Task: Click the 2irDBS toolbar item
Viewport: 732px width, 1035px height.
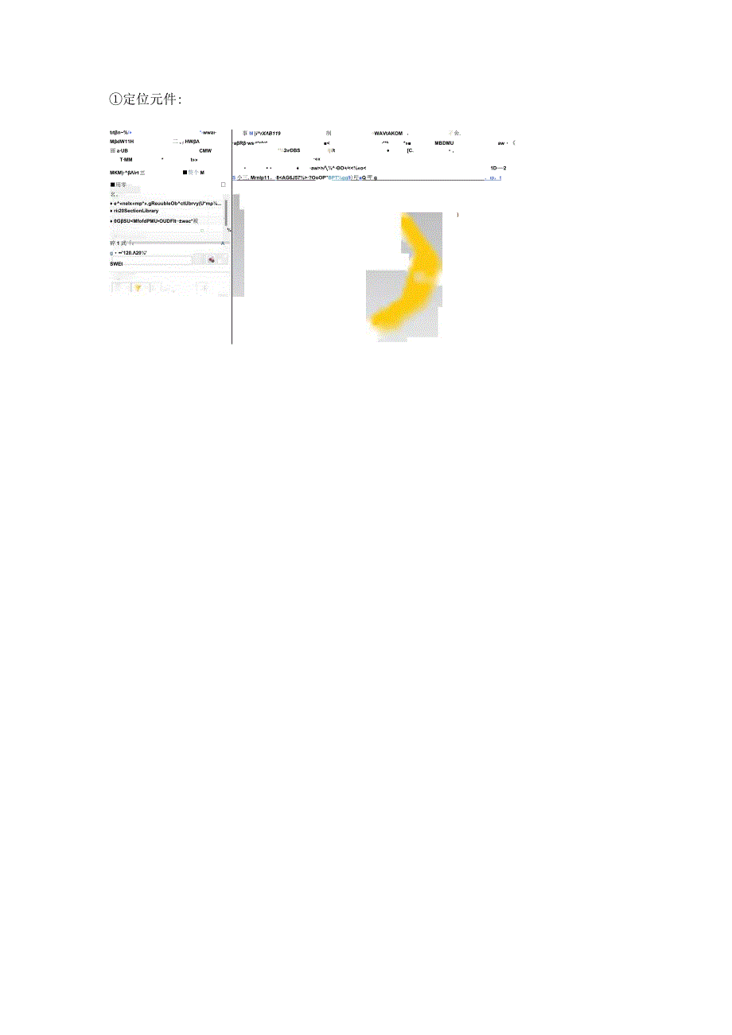Action: coord(291,150)
